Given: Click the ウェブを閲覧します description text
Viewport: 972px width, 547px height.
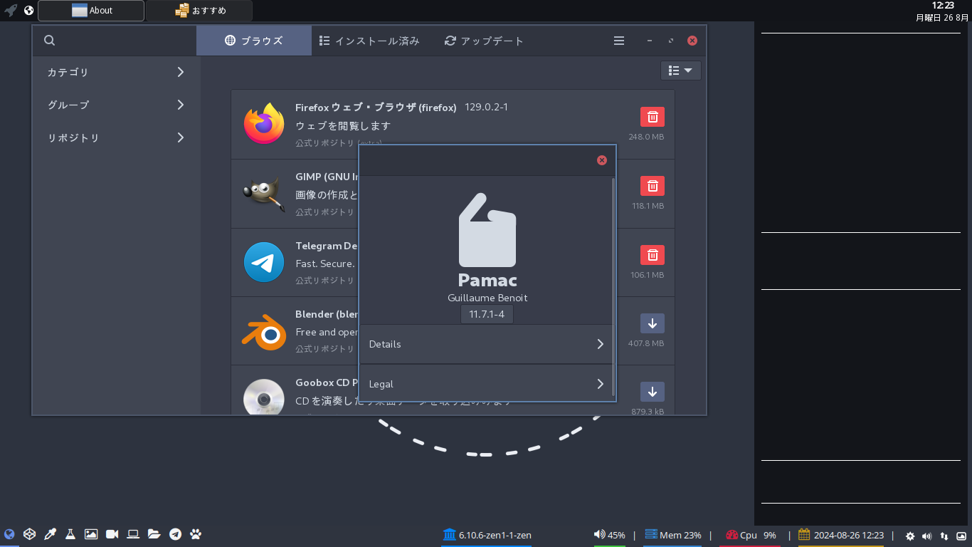Looking at the screenshot, I should click(343, 126).
